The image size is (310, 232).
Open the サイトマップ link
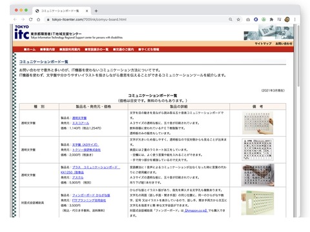coord(263,44)
